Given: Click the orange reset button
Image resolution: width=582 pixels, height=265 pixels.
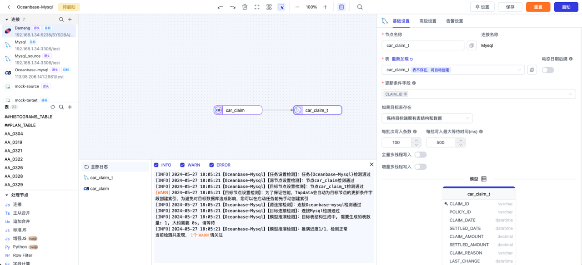Looking at the screenshot, I should coord(538,7).
